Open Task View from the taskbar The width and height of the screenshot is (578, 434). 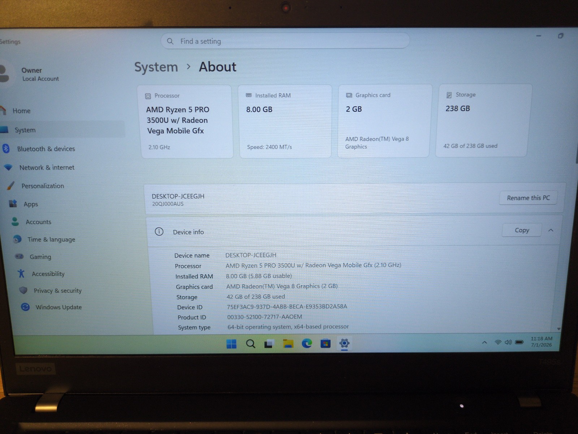click(269, 344)
